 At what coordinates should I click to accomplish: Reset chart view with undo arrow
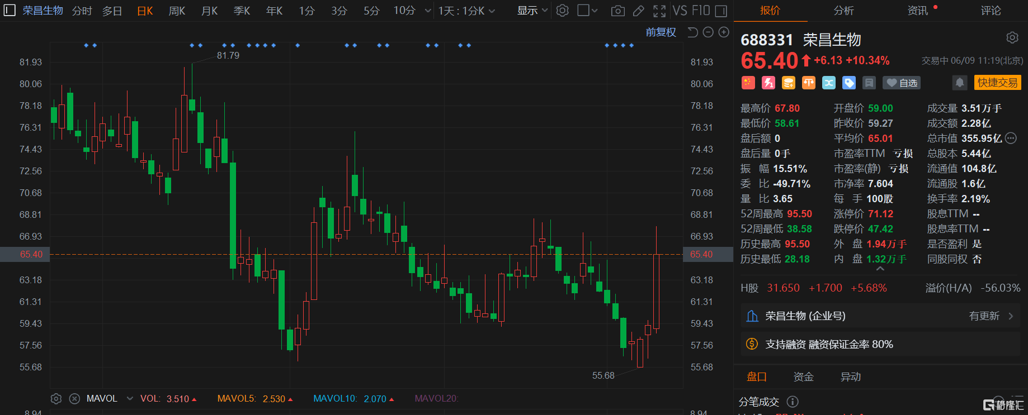[692, 32]
